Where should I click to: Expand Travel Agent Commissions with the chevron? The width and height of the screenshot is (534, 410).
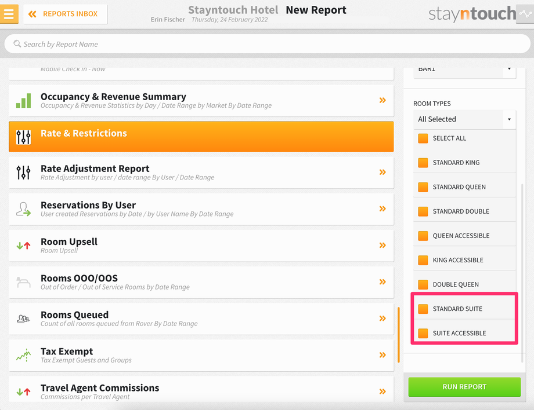click(x=383, y=391)
